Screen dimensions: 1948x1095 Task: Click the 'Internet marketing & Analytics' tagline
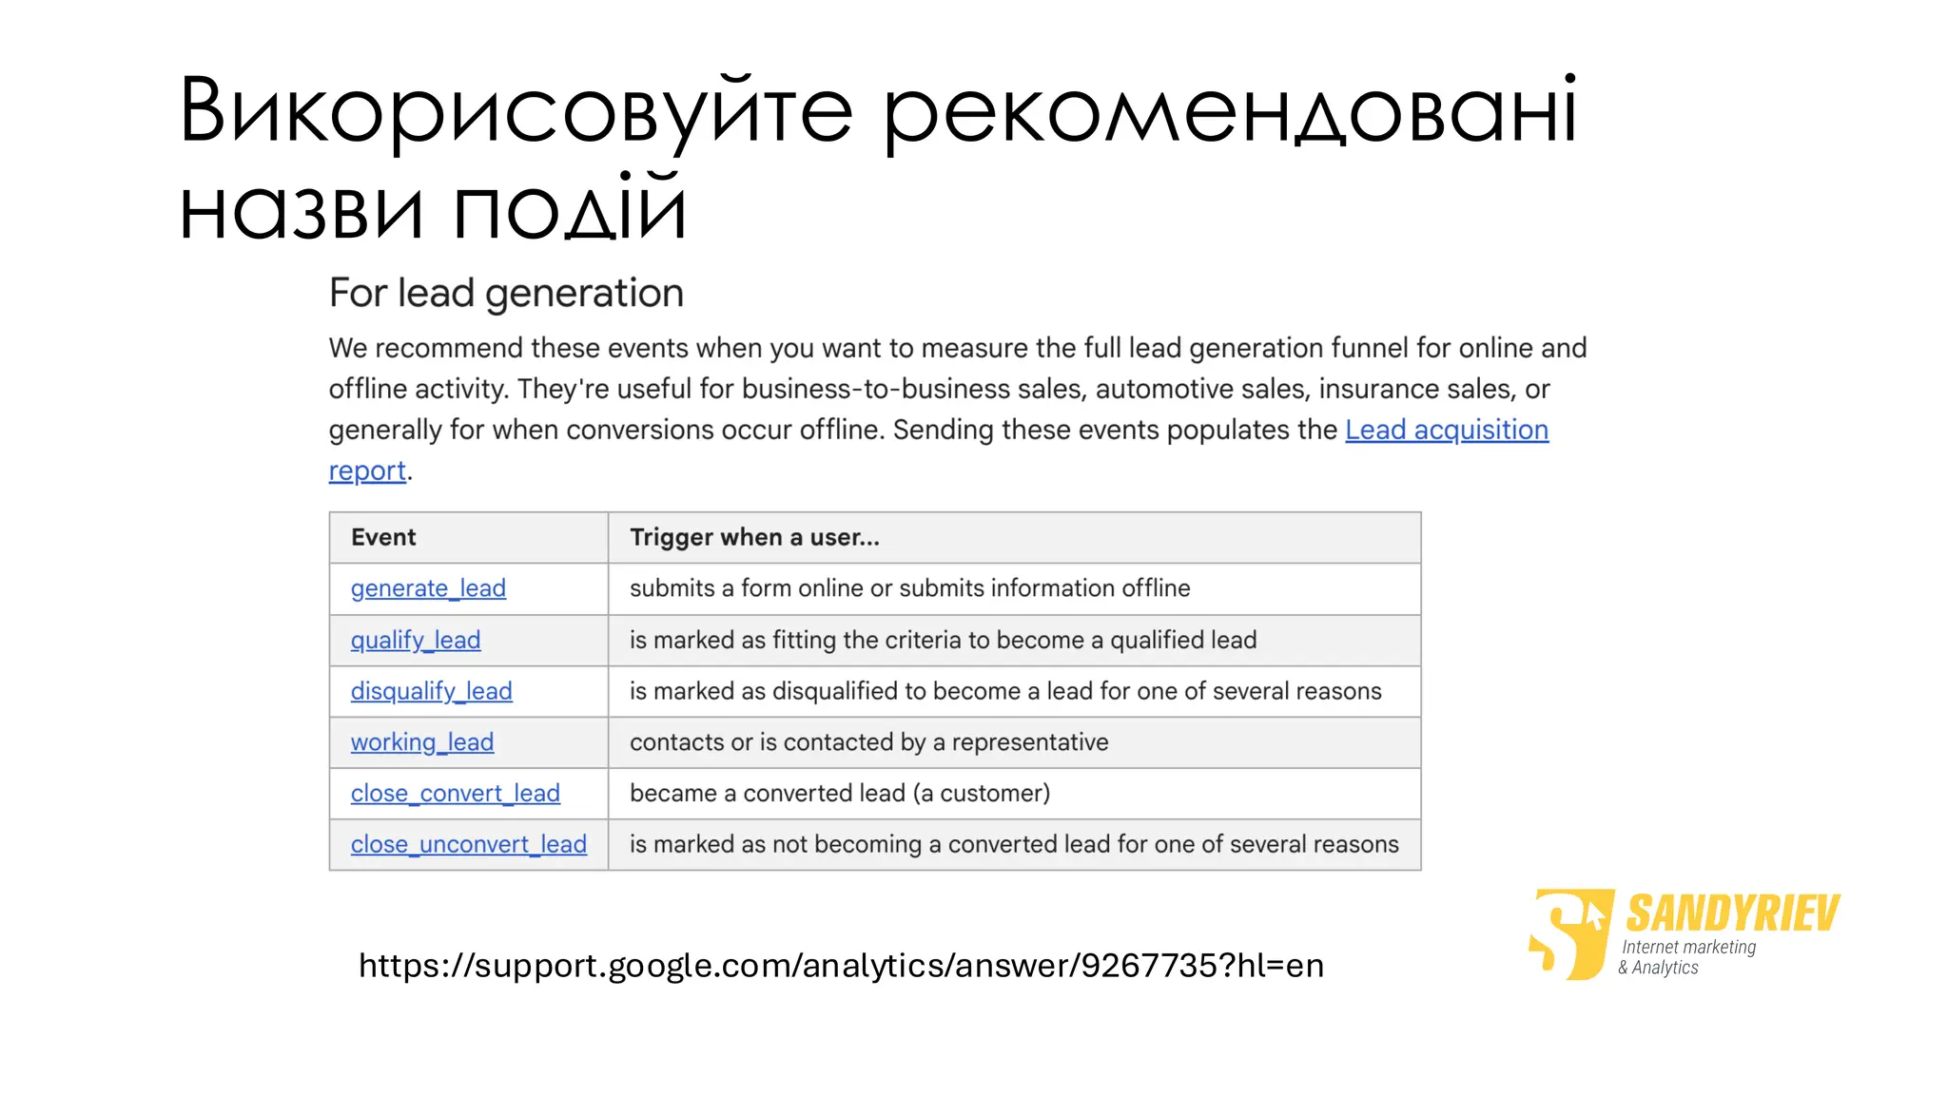coord(1687,957)
